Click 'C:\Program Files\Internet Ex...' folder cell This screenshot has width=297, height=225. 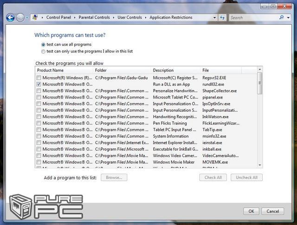click(x=122, y=143)
